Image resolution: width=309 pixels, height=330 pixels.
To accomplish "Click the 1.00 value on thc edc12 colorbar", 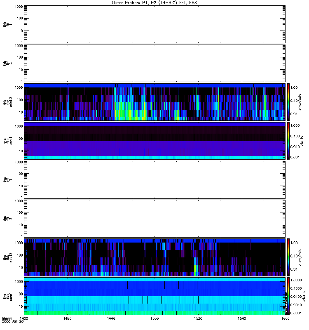I will (294, 243).
